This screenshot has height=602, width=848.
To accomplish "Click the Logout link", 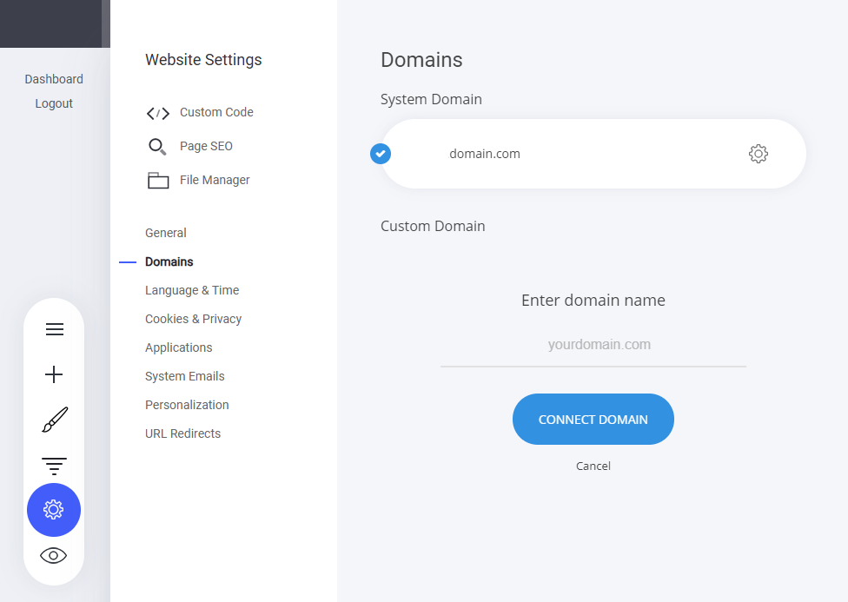I will pos(54,103).
